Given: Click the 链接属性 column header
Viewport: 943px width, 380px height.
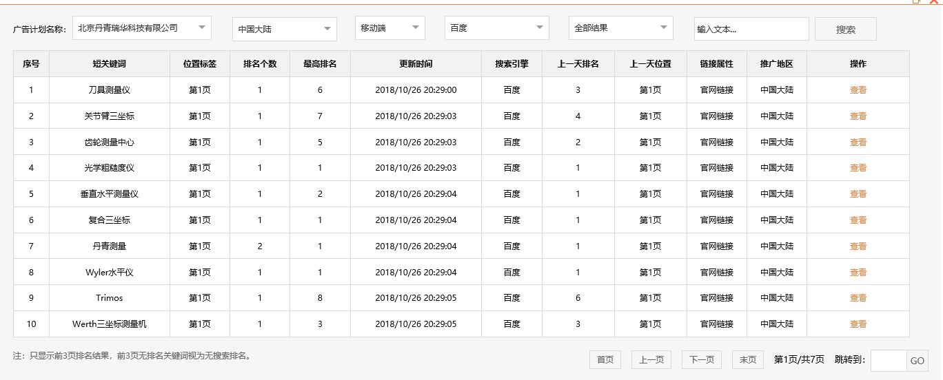Looking at the screenshot, I should click(717, 64).
